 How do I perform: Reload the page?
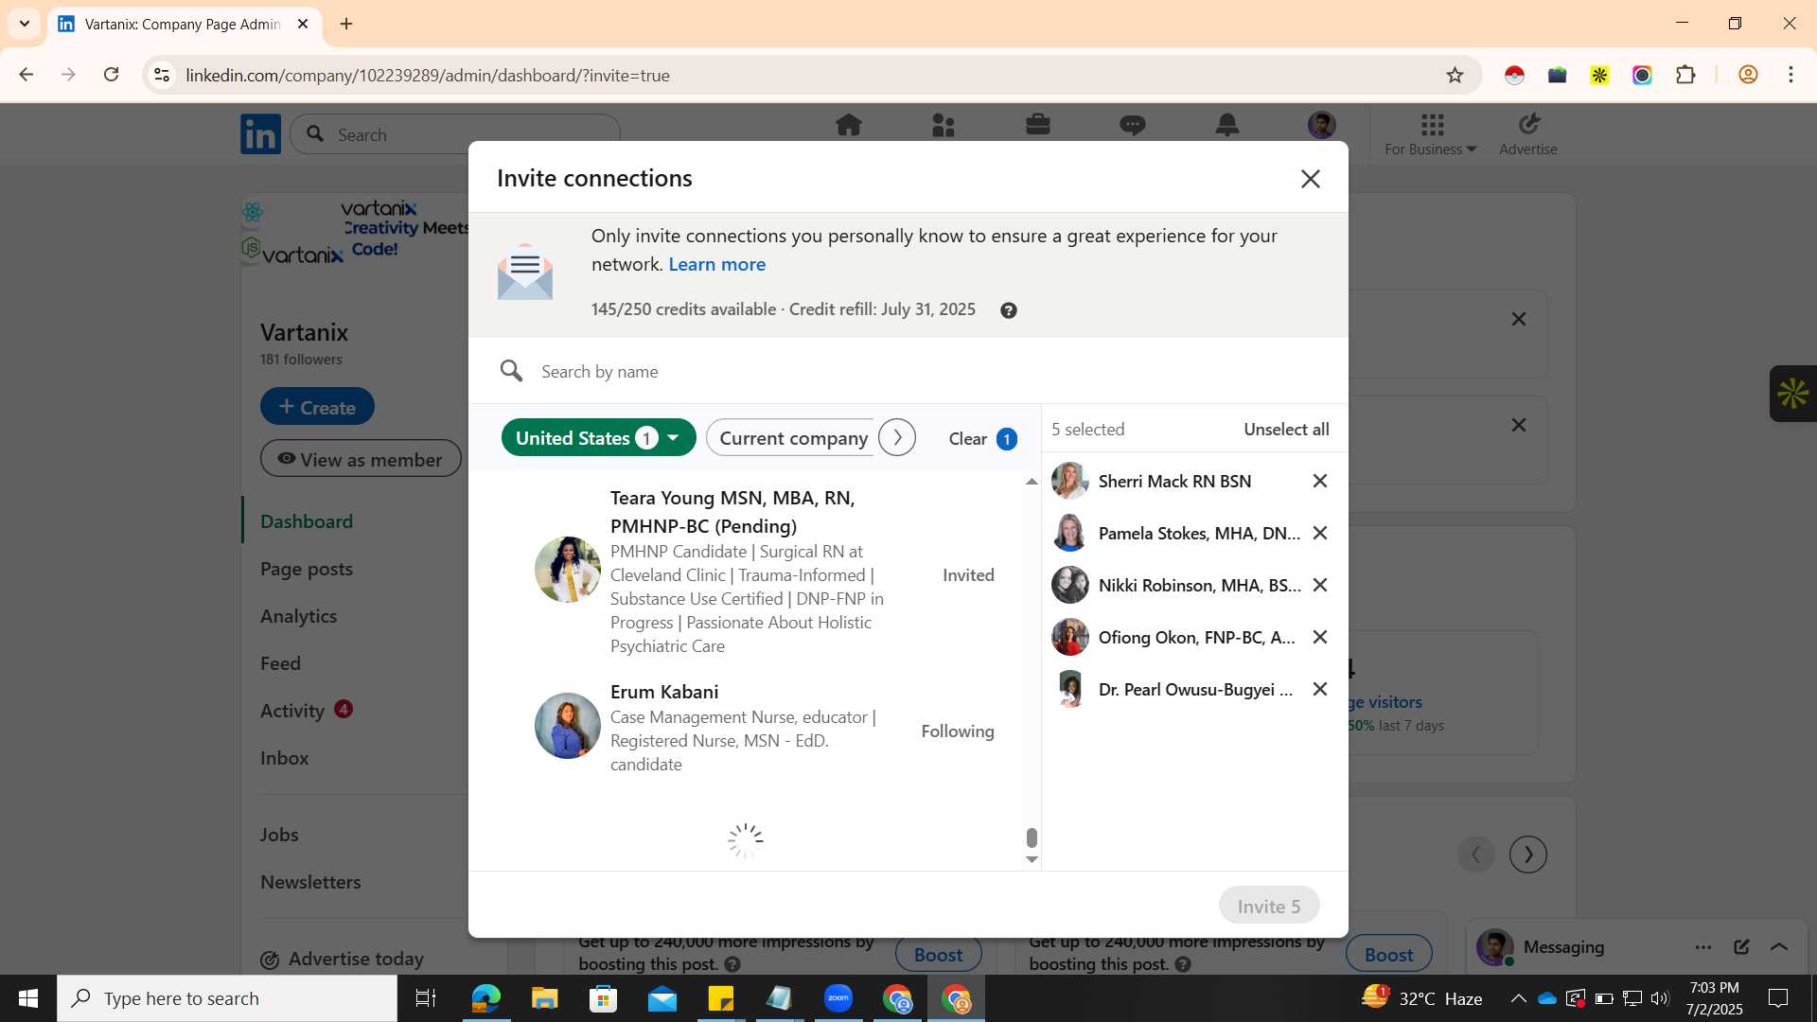tap(112, 75)
